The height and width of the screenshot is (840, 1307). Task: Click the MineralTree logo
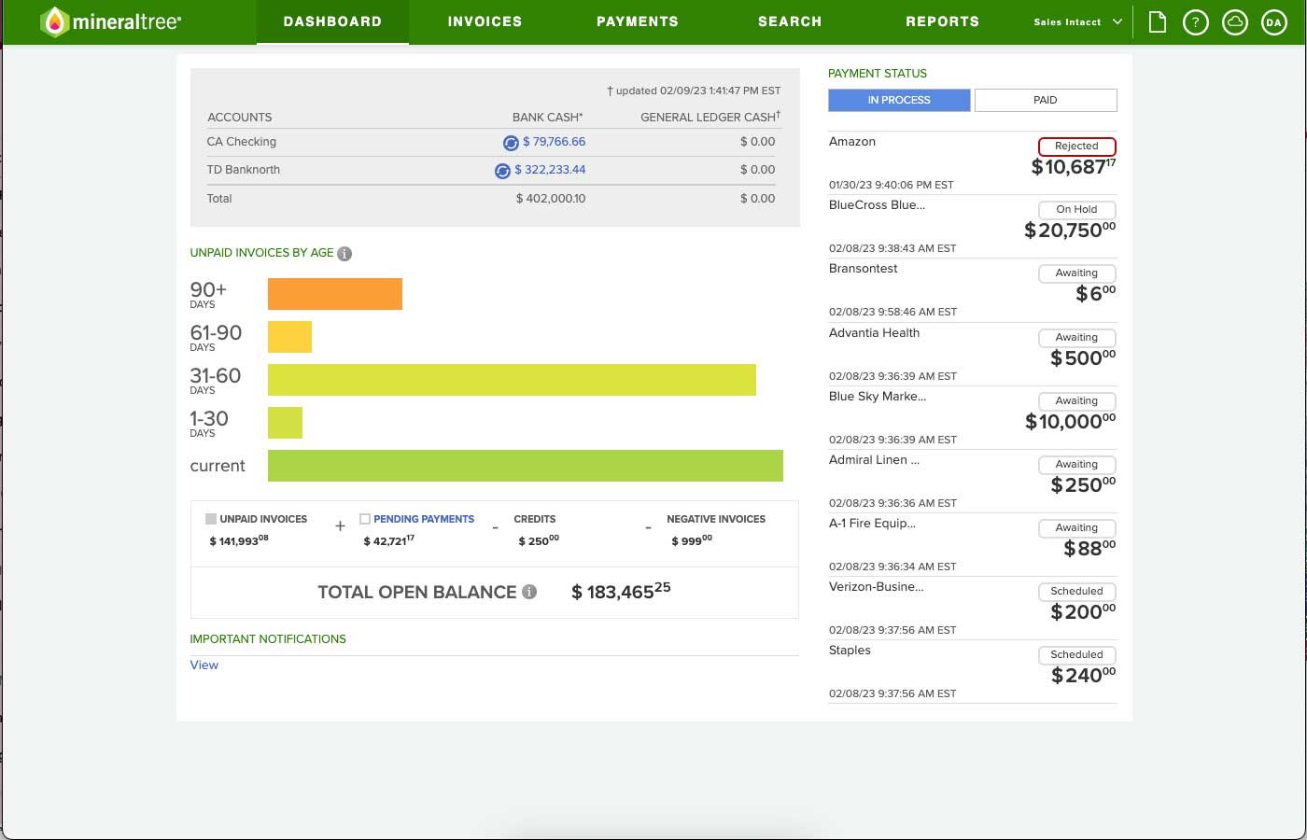(x=110, y=22)
